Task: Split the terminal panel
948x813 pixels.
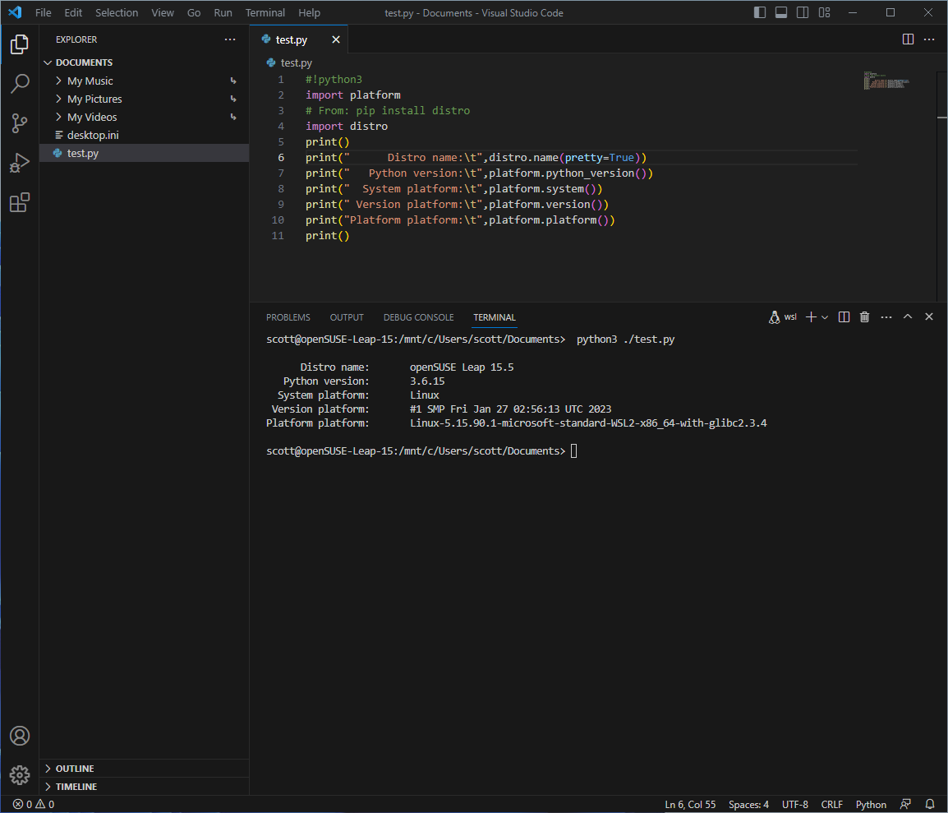Action: coord(844,317)
